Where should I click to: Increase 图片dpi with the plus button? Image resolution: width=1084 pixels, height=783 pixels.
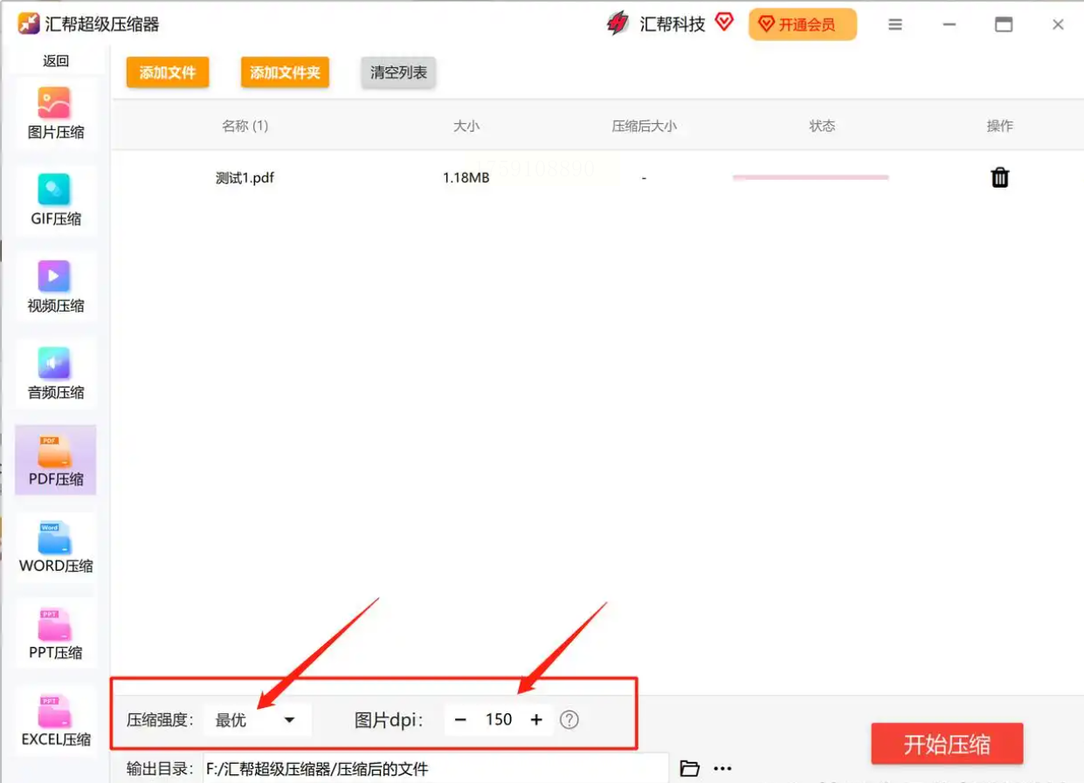point(536,720)
